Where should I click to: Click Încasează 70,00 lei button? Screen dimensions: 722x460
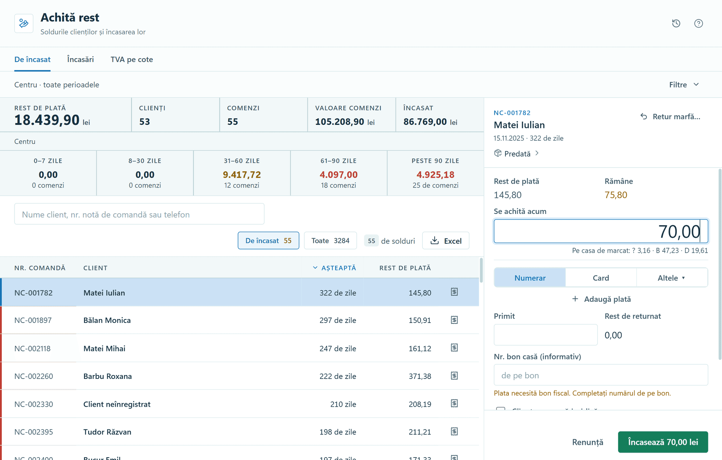point(663,442)
